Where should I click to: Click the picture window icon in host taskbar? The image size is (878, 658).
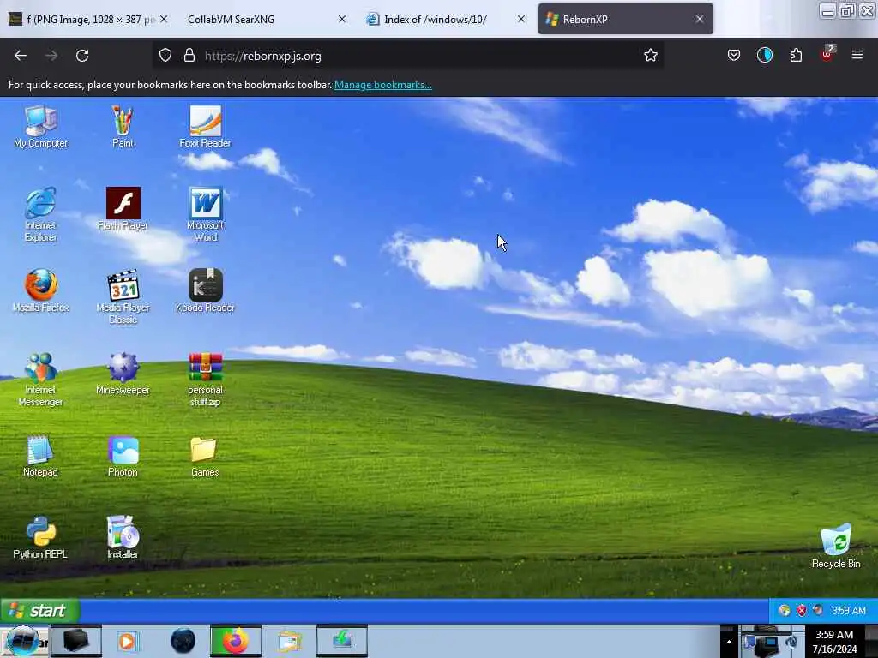(x=289, y=641)
